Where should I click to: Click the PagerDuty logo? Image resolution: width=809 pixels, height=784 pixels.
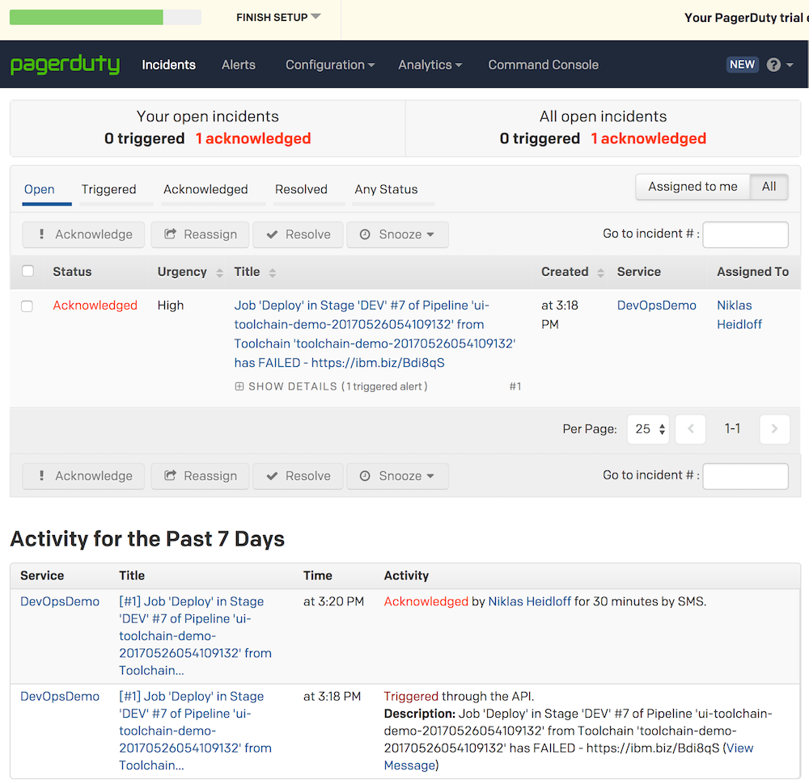[65, 65]
